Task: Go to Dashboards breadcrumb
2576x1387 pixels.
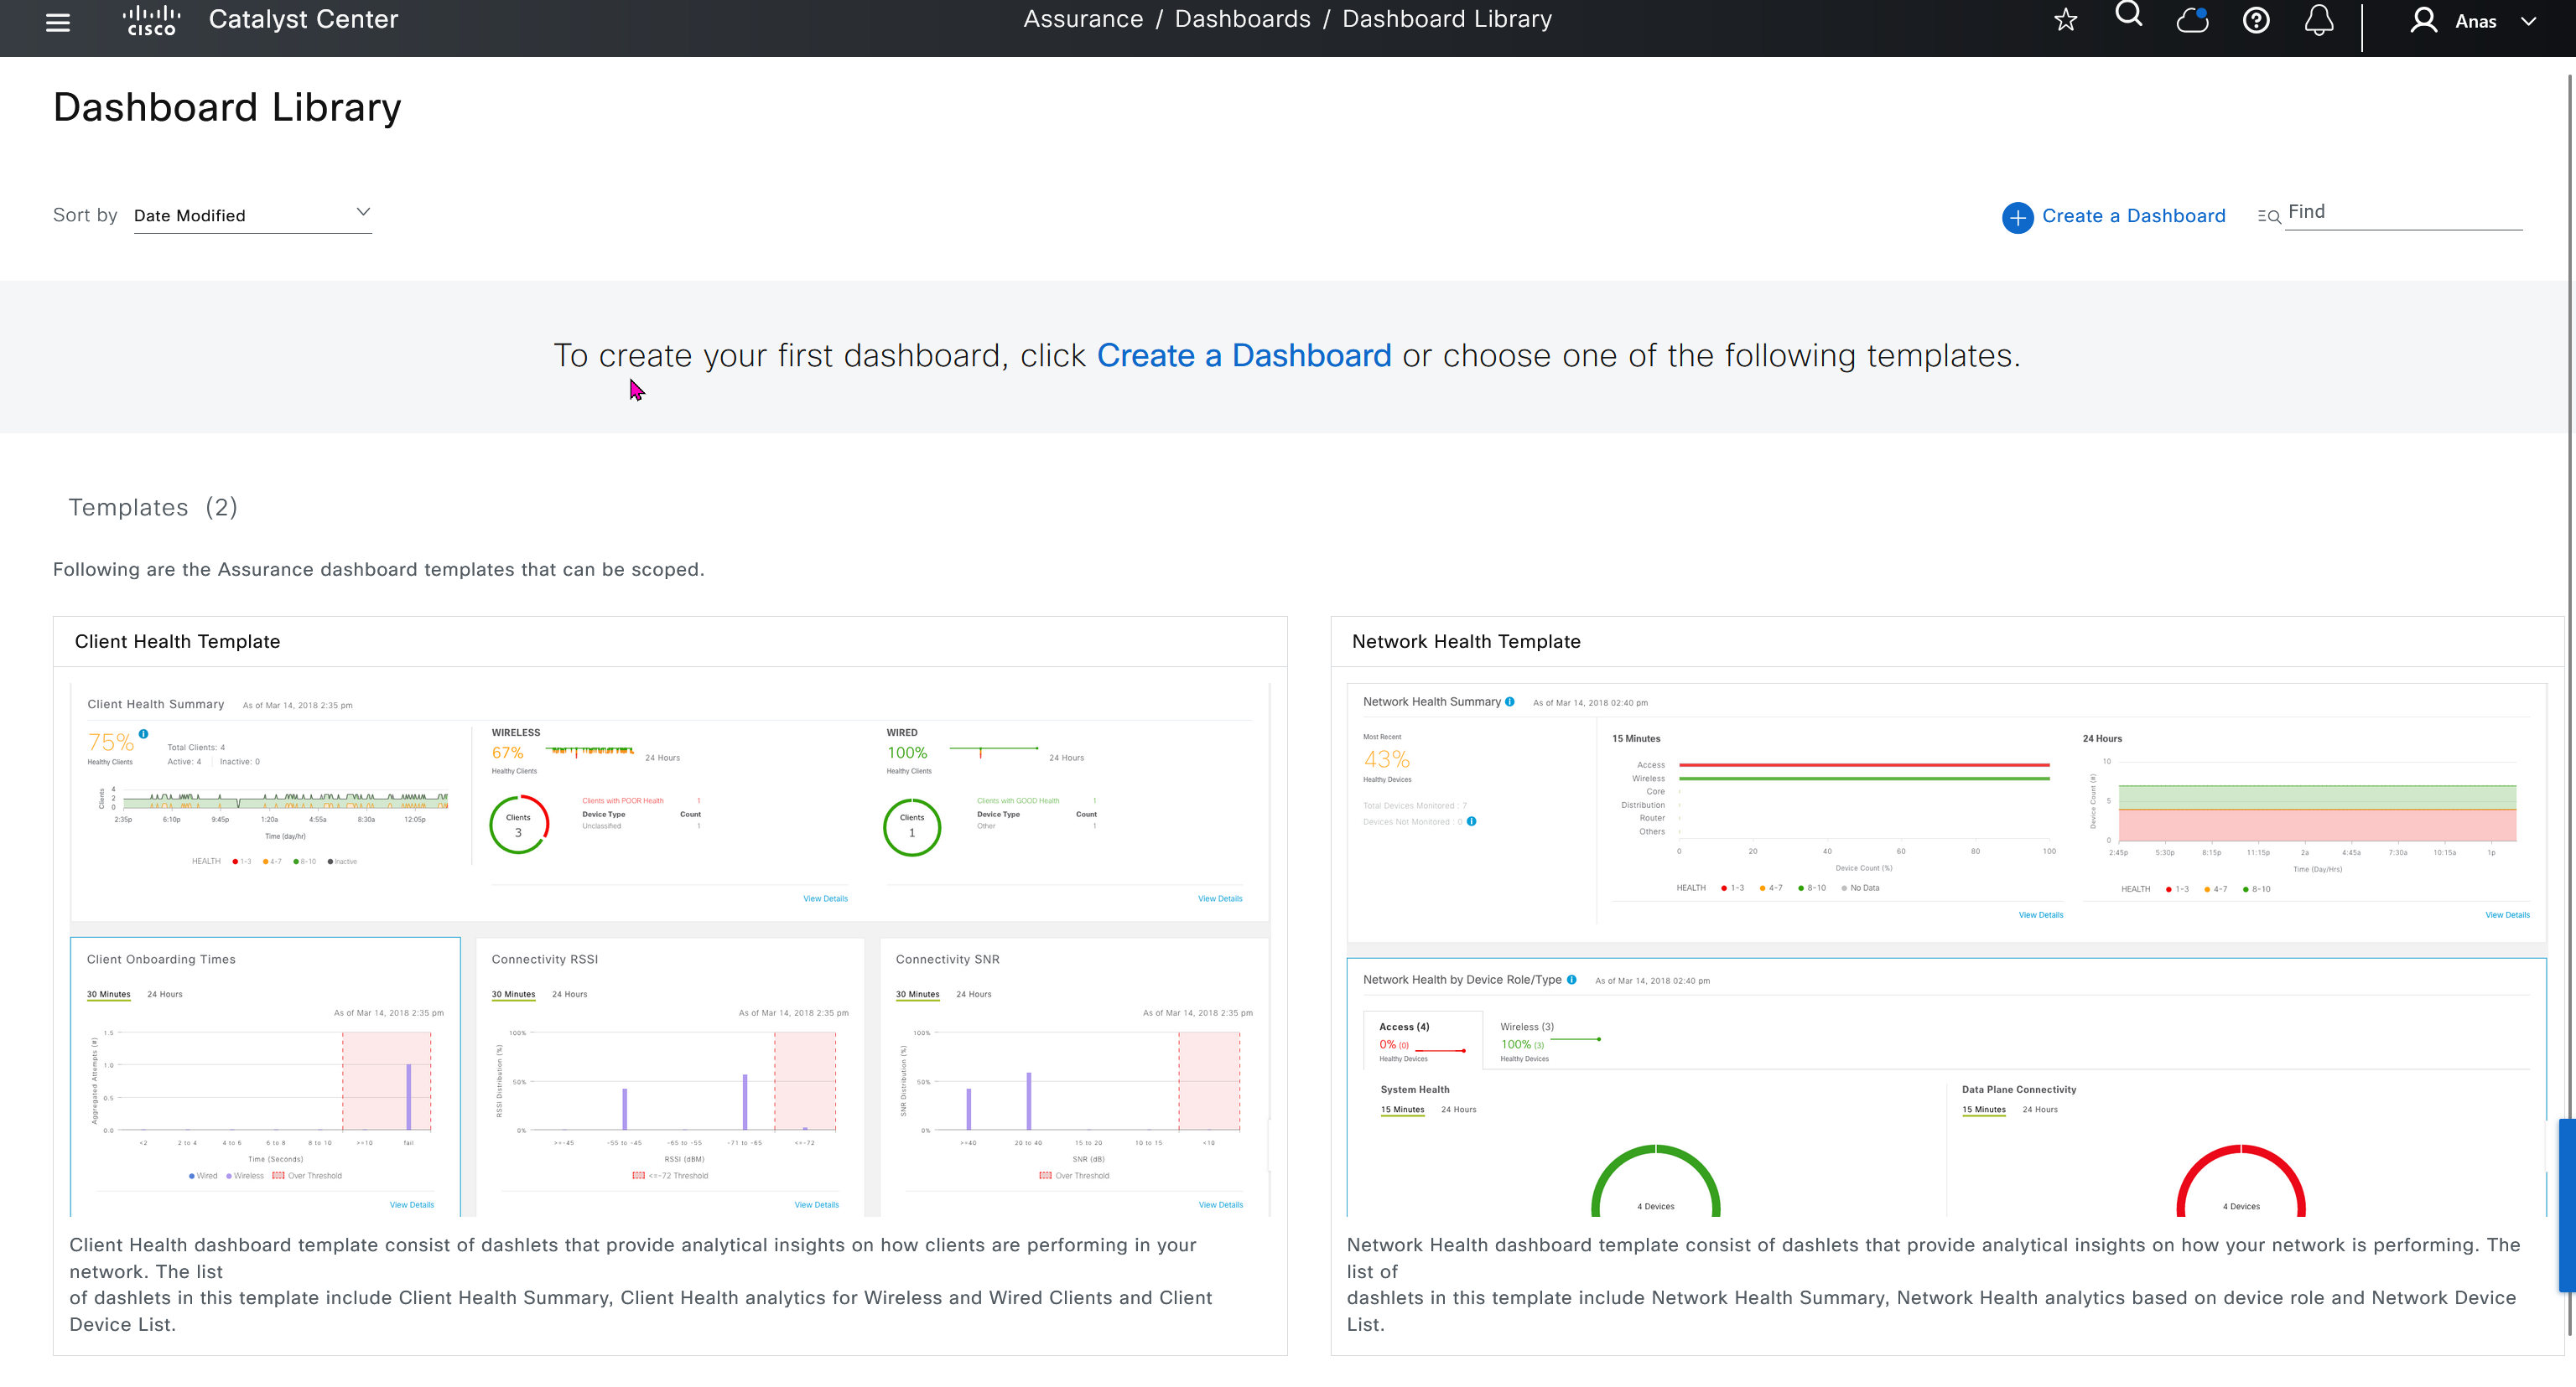Action: pyautogui.click(x=1242, y=19)
